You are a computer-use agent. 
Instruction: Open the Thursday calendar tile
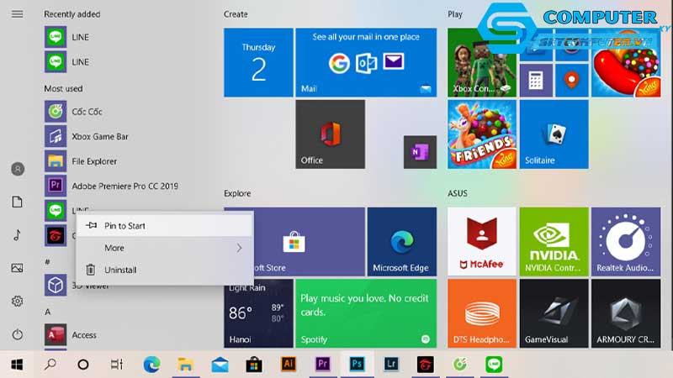point(258,62)
